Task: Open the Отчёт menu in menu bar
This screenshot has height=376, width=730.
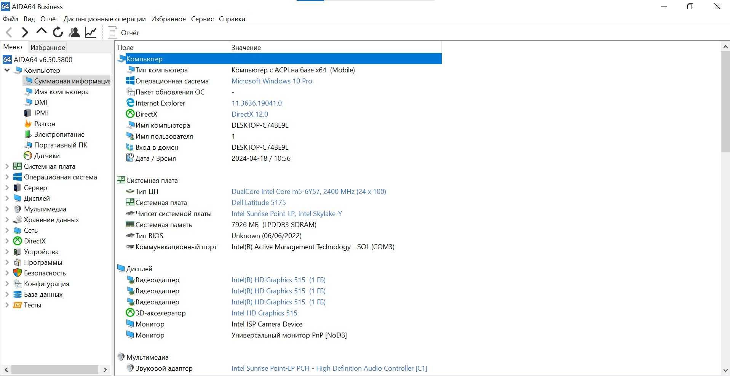Action: pyautogui.click(x=49, y=19)
